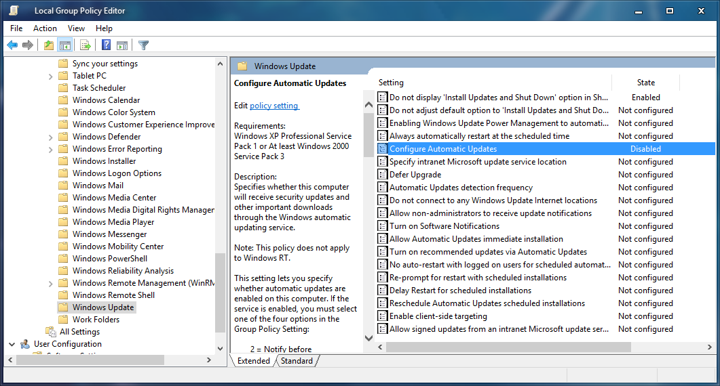Switch to the Extended tab
The height and width of the screenshot is (386, 720).
pos(254,361)
